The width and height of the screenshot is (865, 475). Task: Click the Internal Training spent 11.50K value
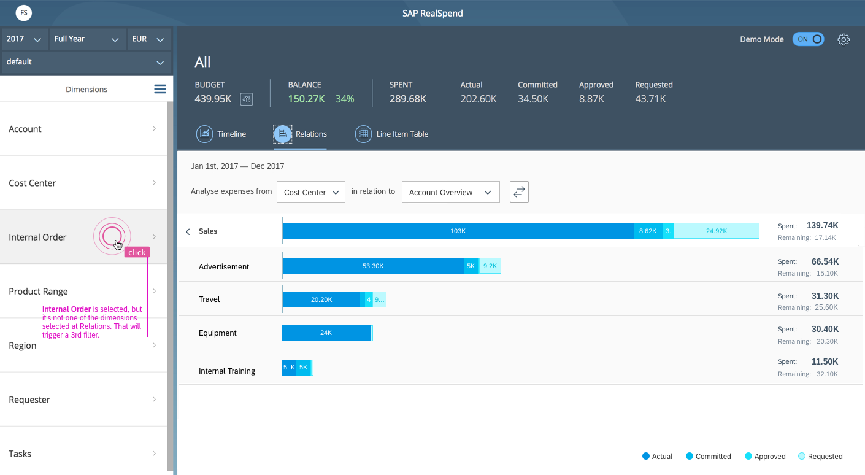click(x=825, y=361)
